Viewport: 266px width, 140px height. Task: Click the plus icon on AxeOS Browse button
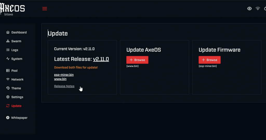[x=131, y=60]
